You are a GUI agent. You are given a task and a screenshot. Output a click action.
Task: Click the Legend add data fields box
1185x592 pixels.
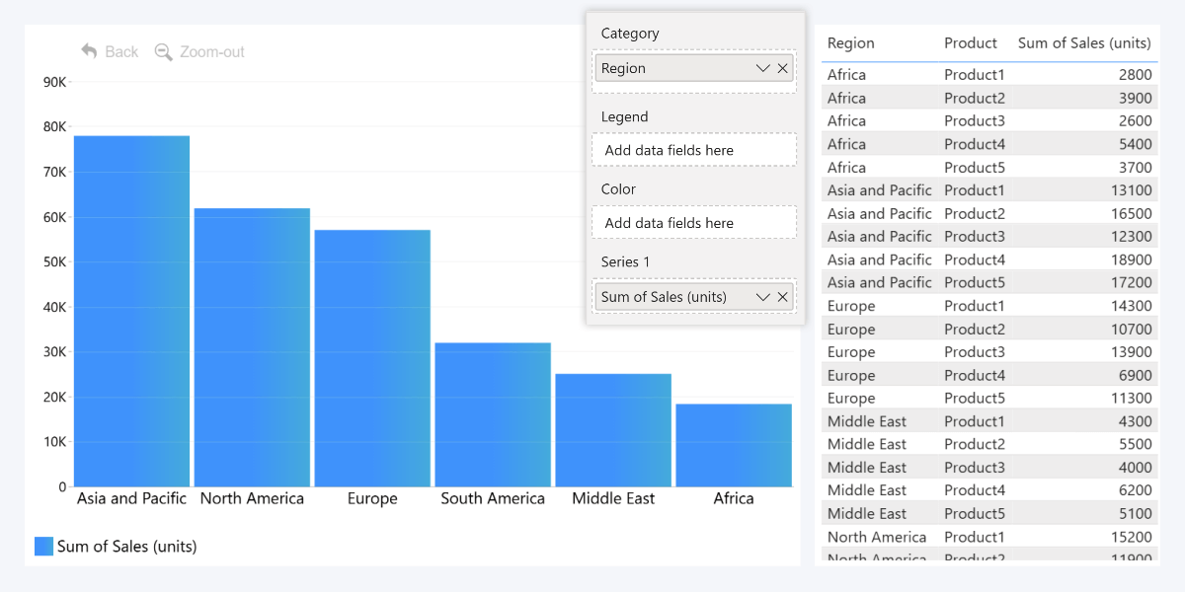(693, 150)
